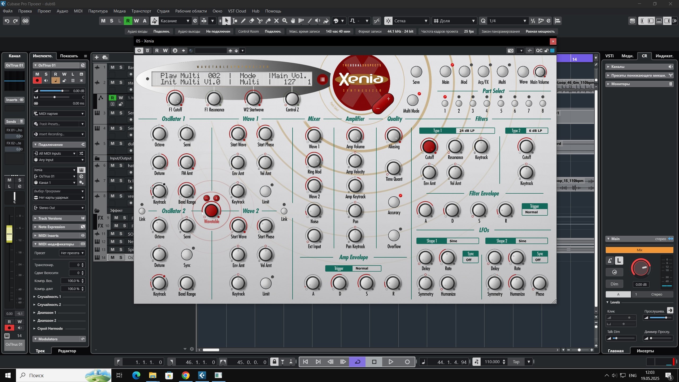Image resolution: width=679 pixels, height=382 pixels.
Task: Open the Транспорт menu
Action: (141, 11)
